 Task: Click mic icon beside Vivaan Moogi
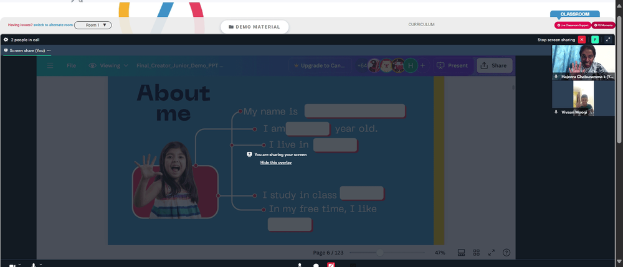point(556,112)
